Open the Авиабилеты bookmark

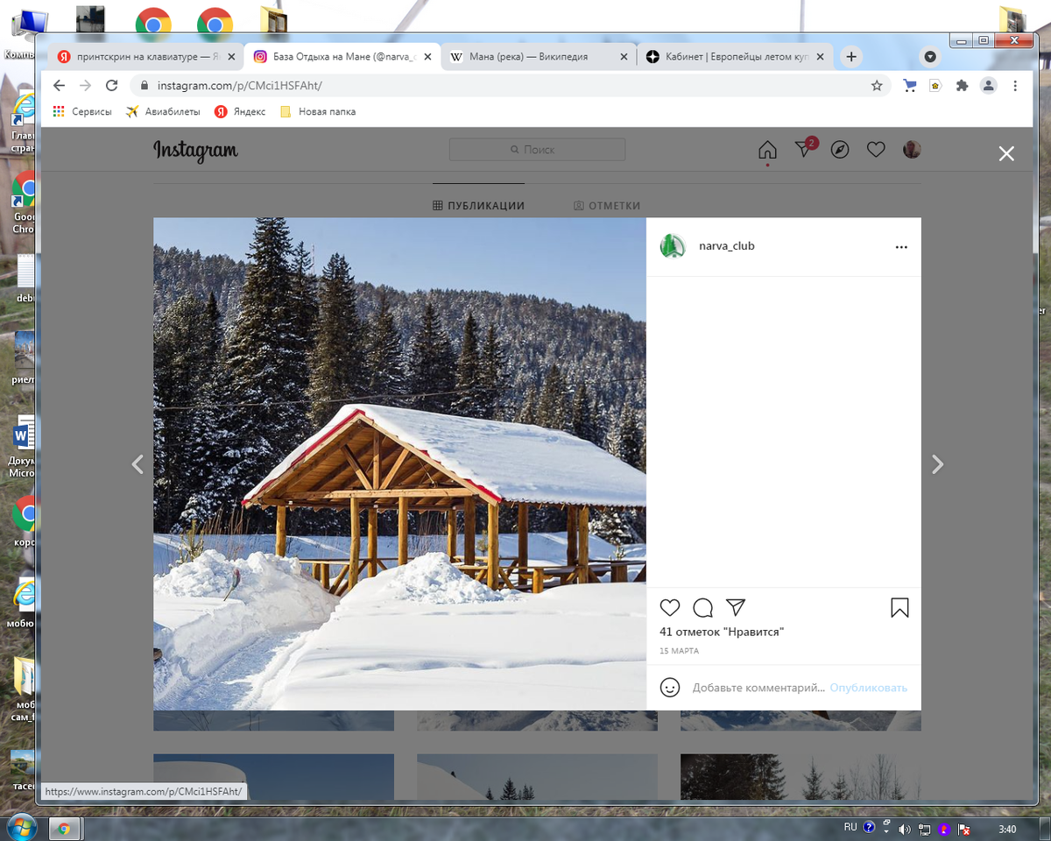[x=163, y=111]
